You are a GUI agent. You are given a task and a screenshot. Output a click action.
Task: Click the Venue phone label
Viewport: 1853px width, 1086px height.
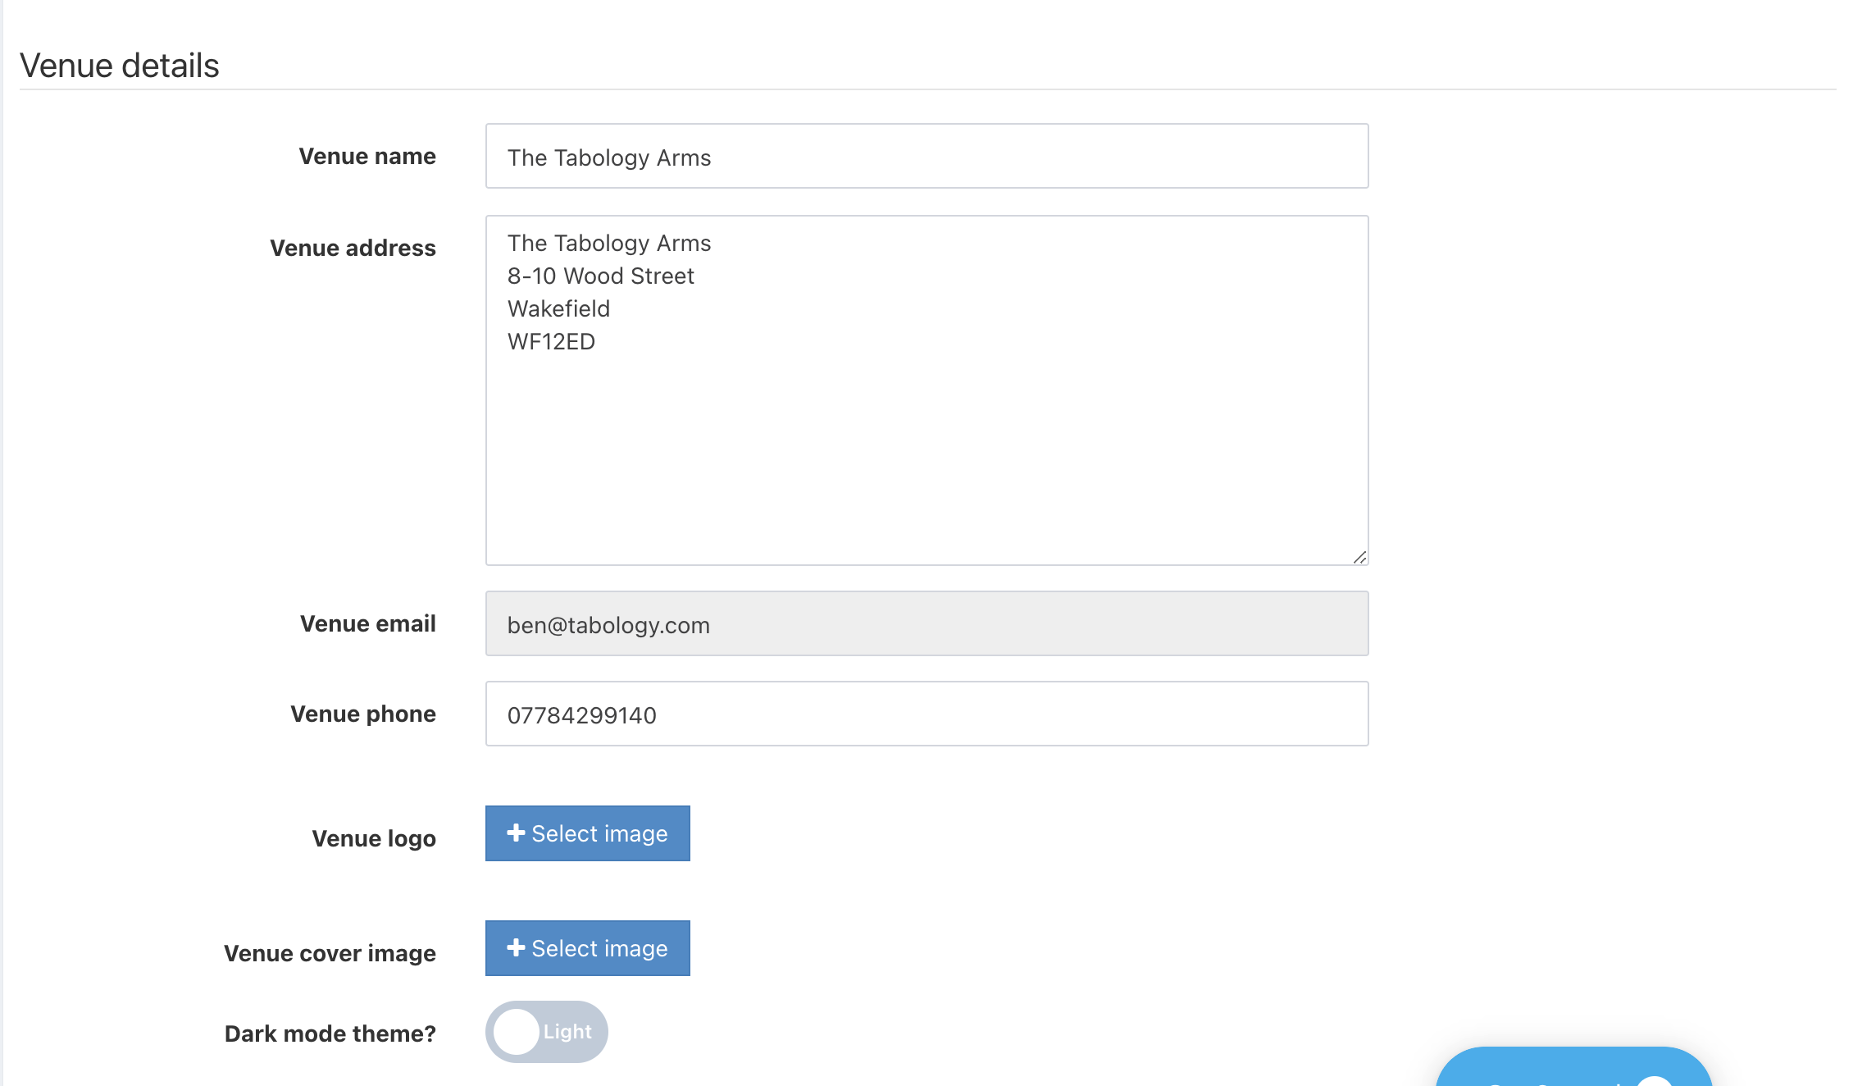point(362,714)
